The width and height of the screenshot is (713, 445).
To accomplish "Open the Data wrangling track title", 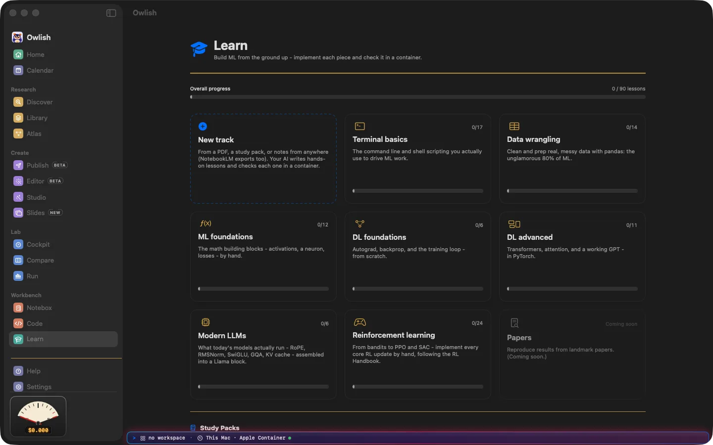I will click(534, 139).
